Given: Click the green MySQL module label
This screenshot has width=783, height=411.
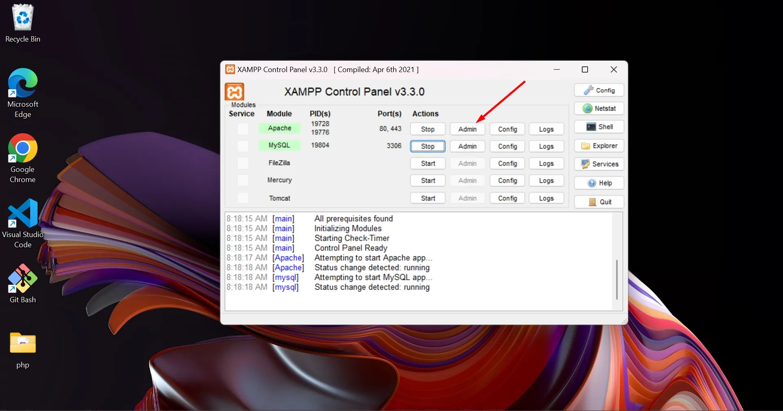Looking at the screenshot, I should point(279,145).
